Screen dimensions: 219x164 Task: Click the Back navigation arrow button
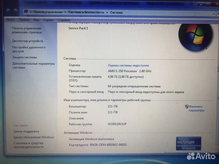click(8, 11)
